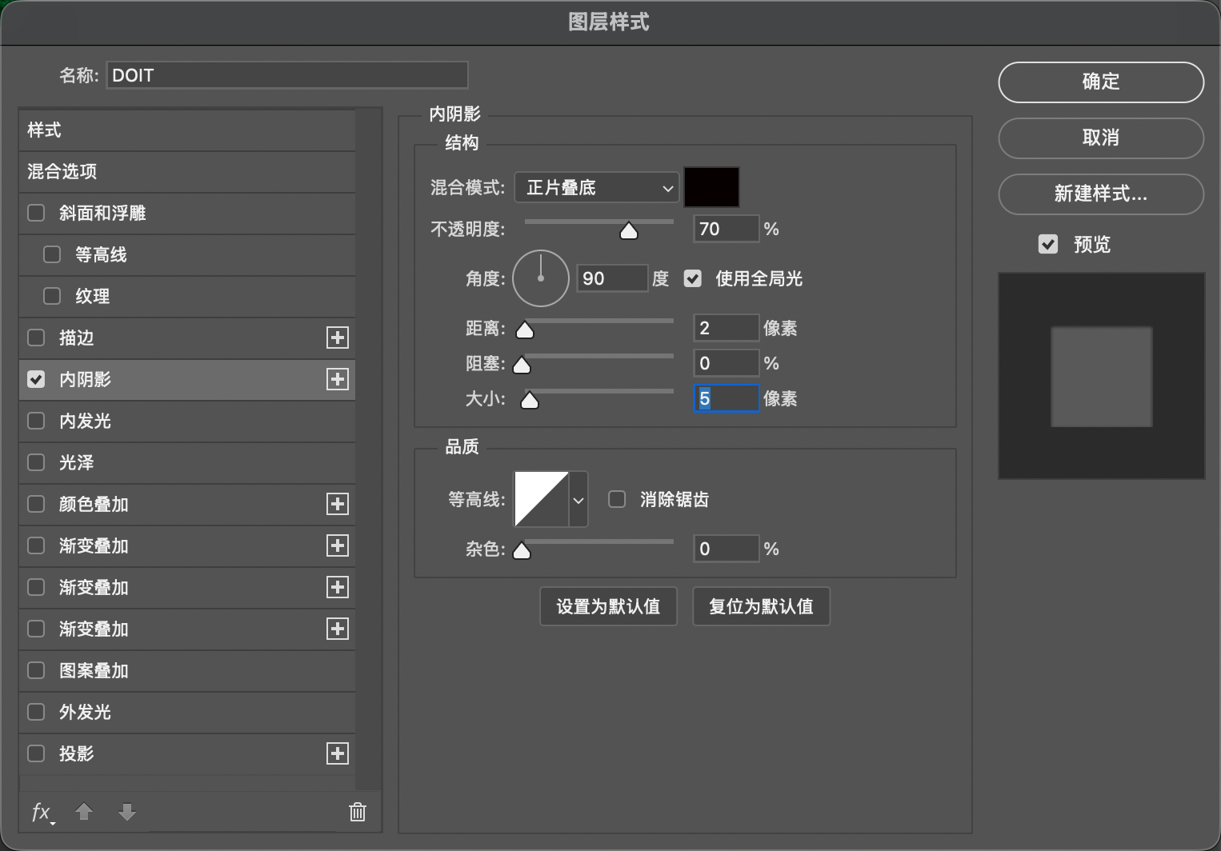Image resolution: width=1221 pixels, height=851 pixels.
Task: Open 等高线 contour picker arrow
Action: tap(578, 500)
